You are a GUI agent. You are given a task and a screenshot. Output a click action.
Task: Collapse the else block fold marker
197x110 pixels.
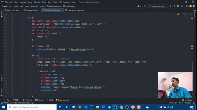pyautogui.click(x=13, y=56)
